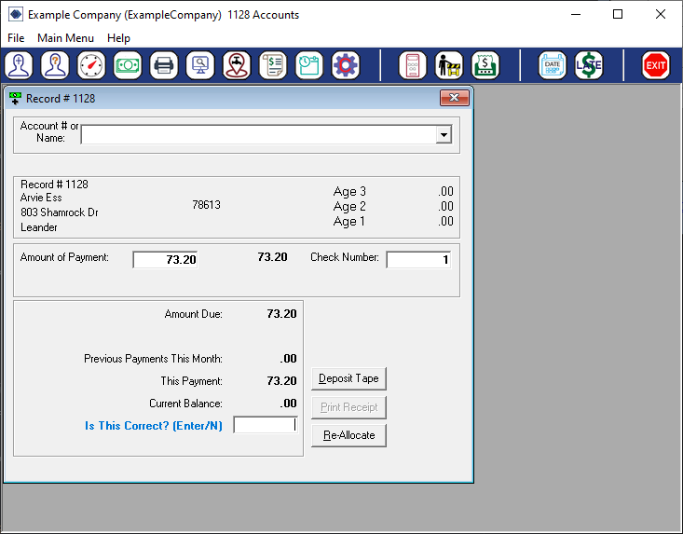683x534 pixels.
Task: Open the monitor search icon
Action: pos(200,65)
